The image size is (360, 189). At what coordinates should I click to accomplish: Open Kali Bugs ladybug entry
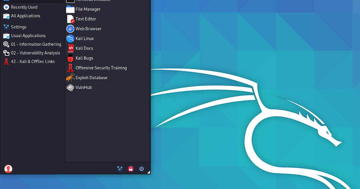click(107, 58)
